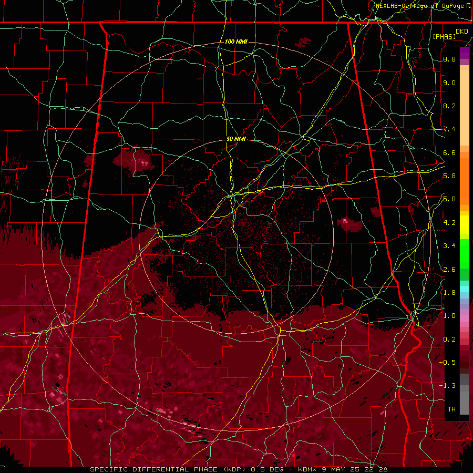The height and width of the screenshot is (473, 473).
Task: Click the 50 NMI range ring label
Action: tap(236, 139)
